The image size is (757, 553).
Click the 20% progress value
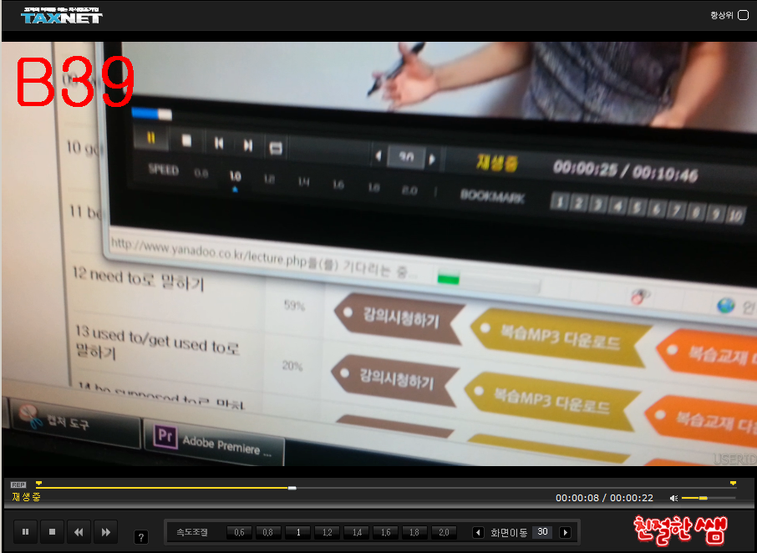[292, 366]
